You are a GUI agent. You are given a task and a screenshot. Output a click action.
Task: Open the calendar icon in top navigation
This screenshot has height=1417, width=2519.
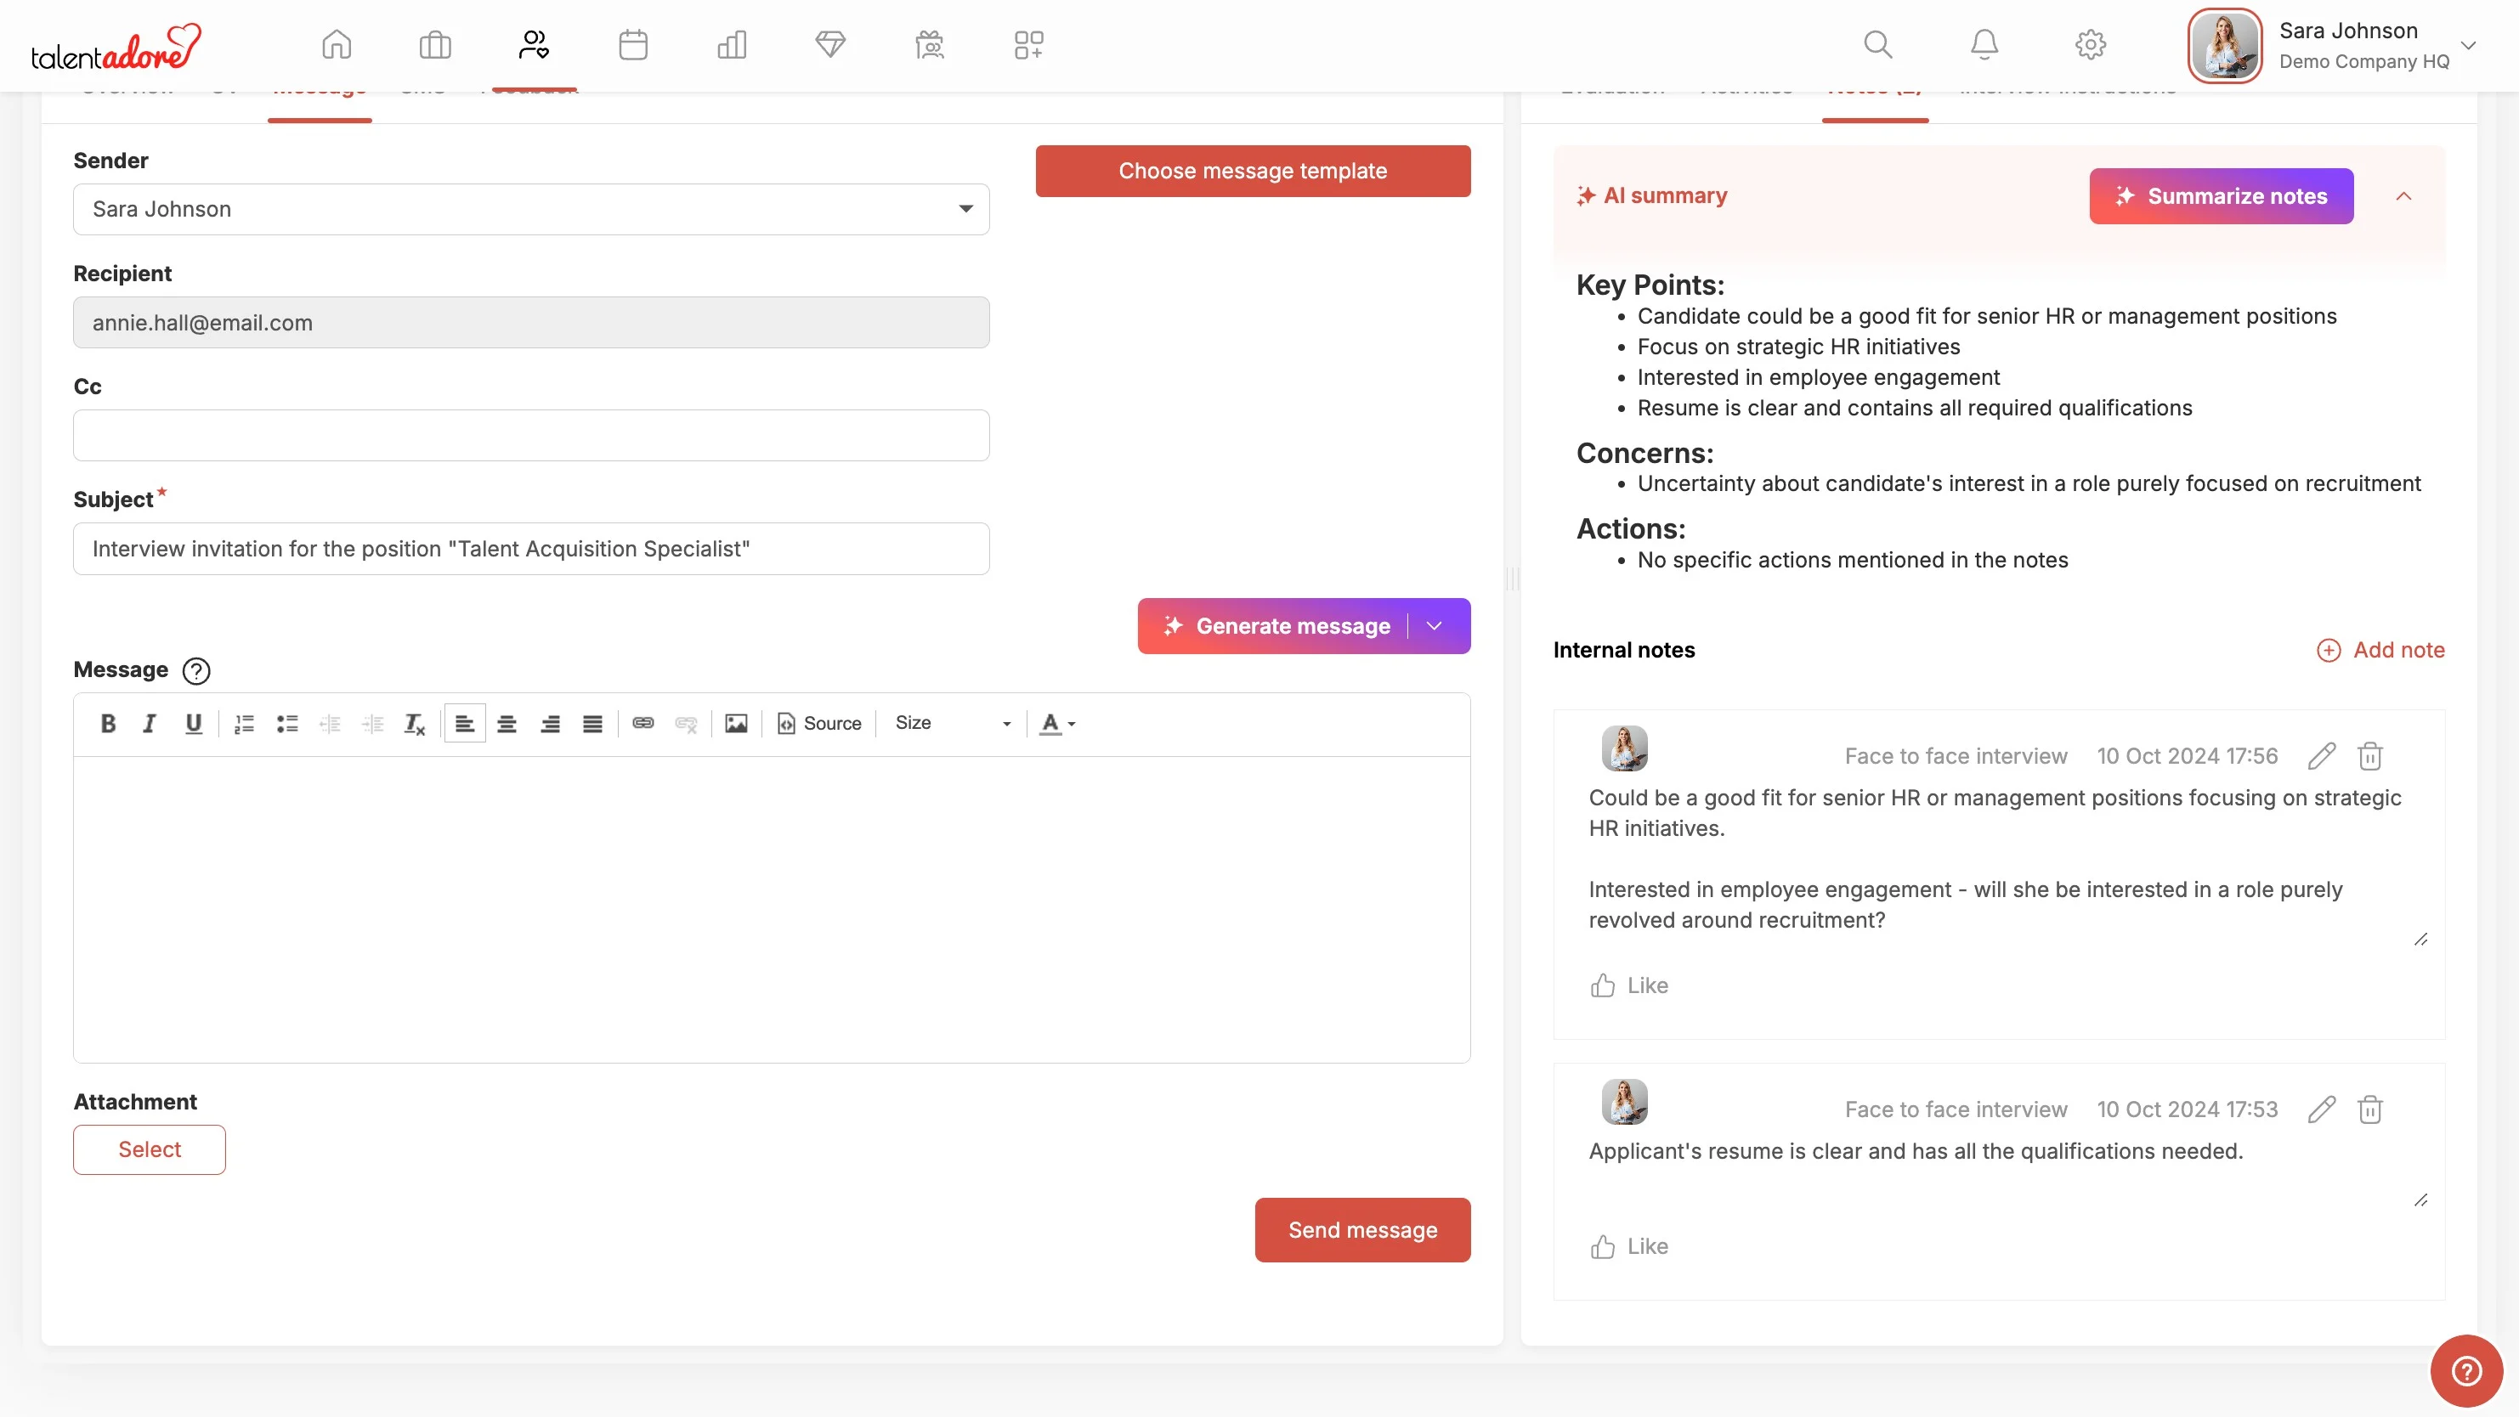coord(632,45)
